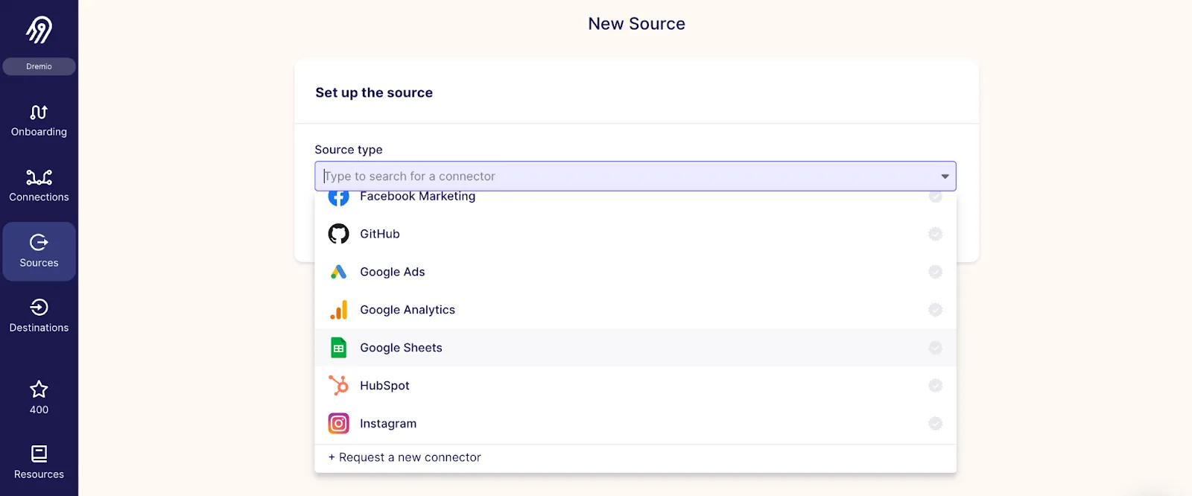This screenshot has width=1192, height=496.
Task: Select HubSpot from the connector list
Action: (x=384, y=386)
